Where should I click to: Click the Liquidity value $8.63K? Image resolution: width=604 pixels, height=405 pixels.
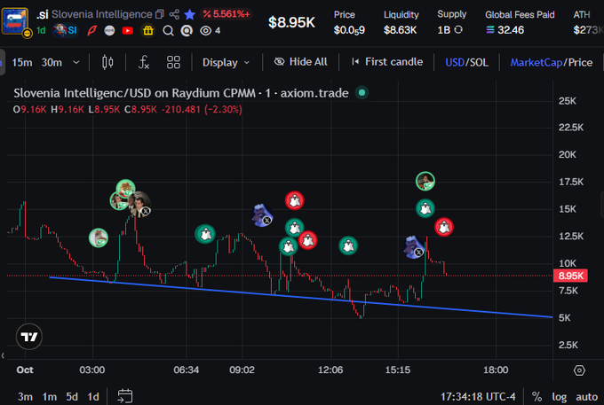point(400,30)
